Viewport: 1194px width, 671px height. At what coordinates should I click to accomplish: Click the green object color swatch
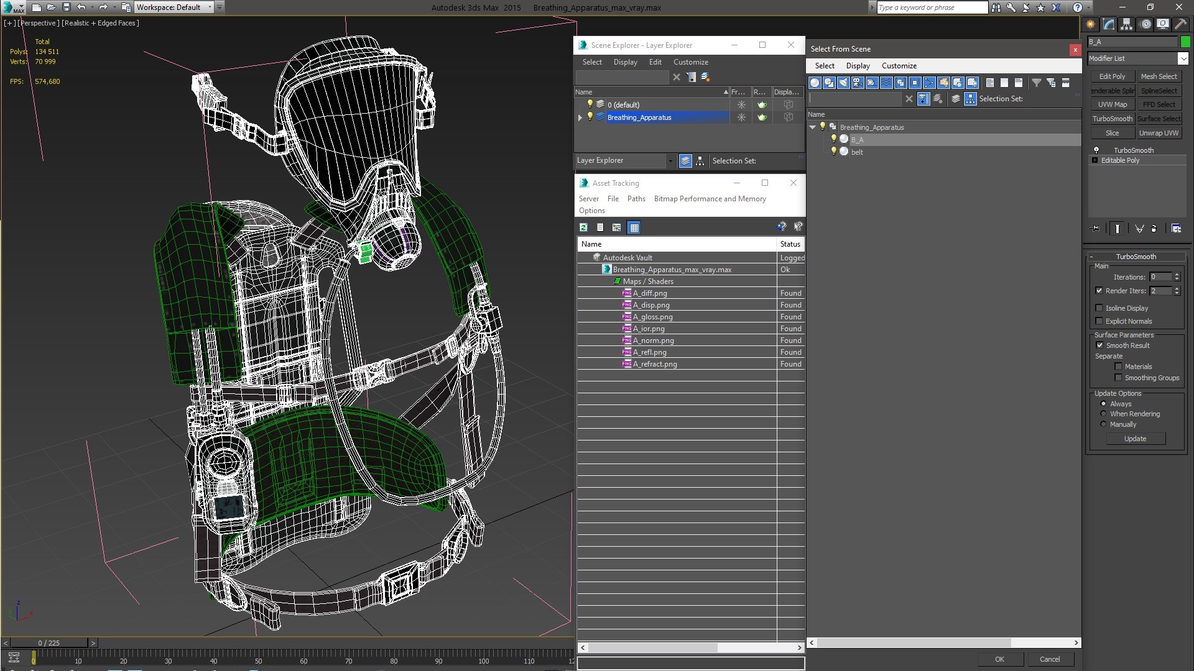tap(1185, 42)
